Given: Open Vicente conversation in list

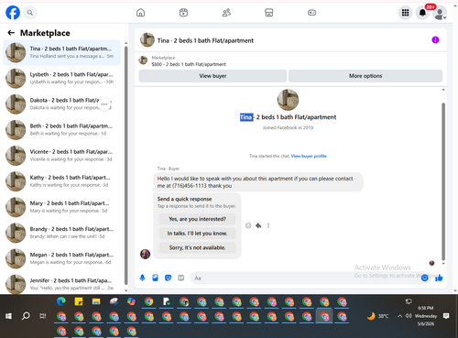Looking at the screenshot, I should tap(61, 156).
